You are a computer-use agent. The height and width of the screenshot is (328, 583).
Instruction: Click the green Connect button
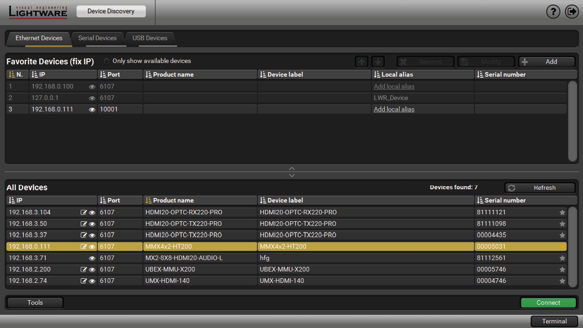548,302
